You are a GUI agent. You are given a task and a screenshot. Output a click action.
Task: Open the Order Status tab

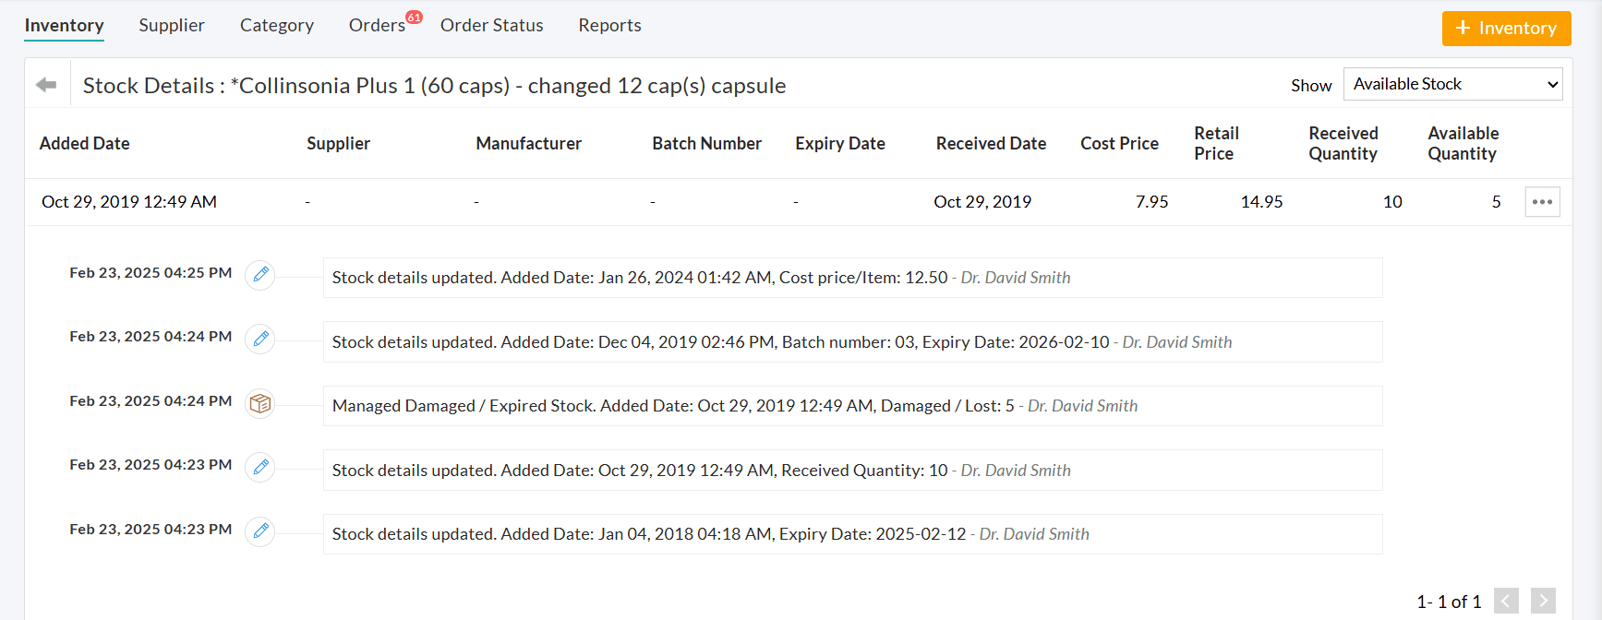click(491, 25)
